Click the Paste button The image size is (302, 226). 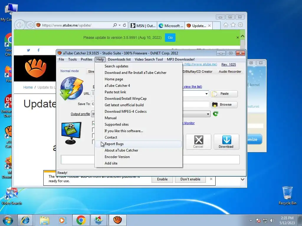pos(224,94)
